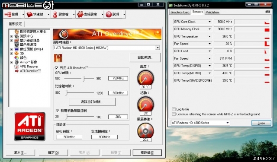The width and height of the screenshot is (277, 162).
Task: Click the memory clock slider handle
Action: tap(66, 93)
